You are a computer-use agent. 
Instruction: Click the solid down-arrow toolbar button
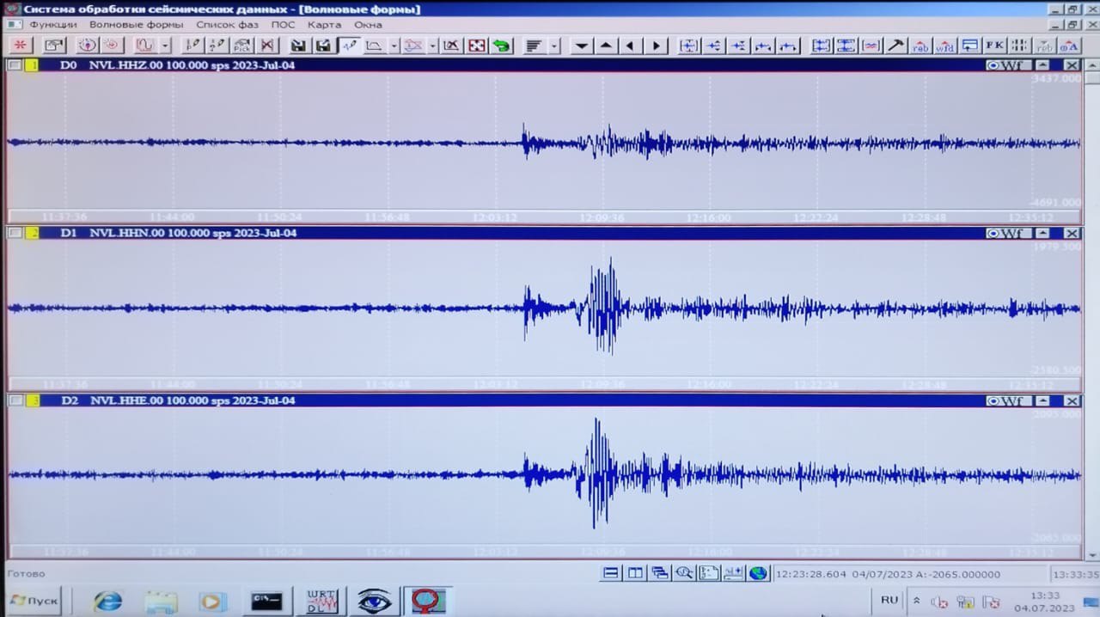click(582, 46)
